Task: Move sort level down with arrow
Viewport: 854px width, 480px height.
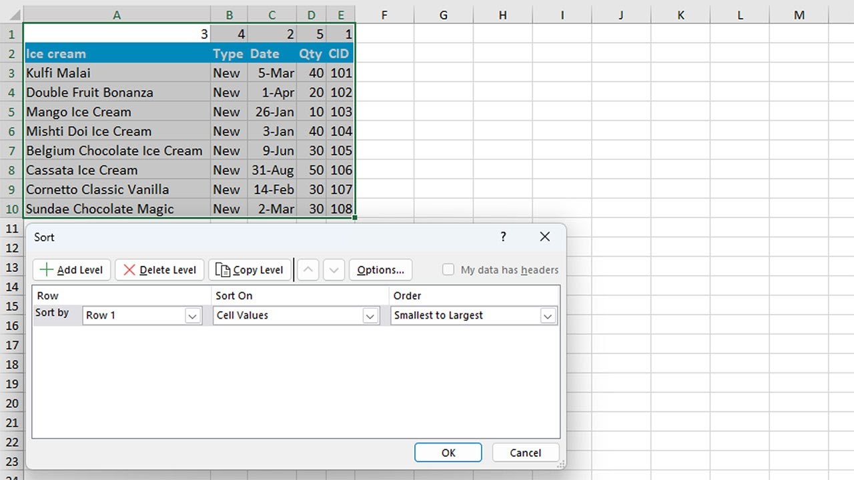Action: tap(334, 270)
